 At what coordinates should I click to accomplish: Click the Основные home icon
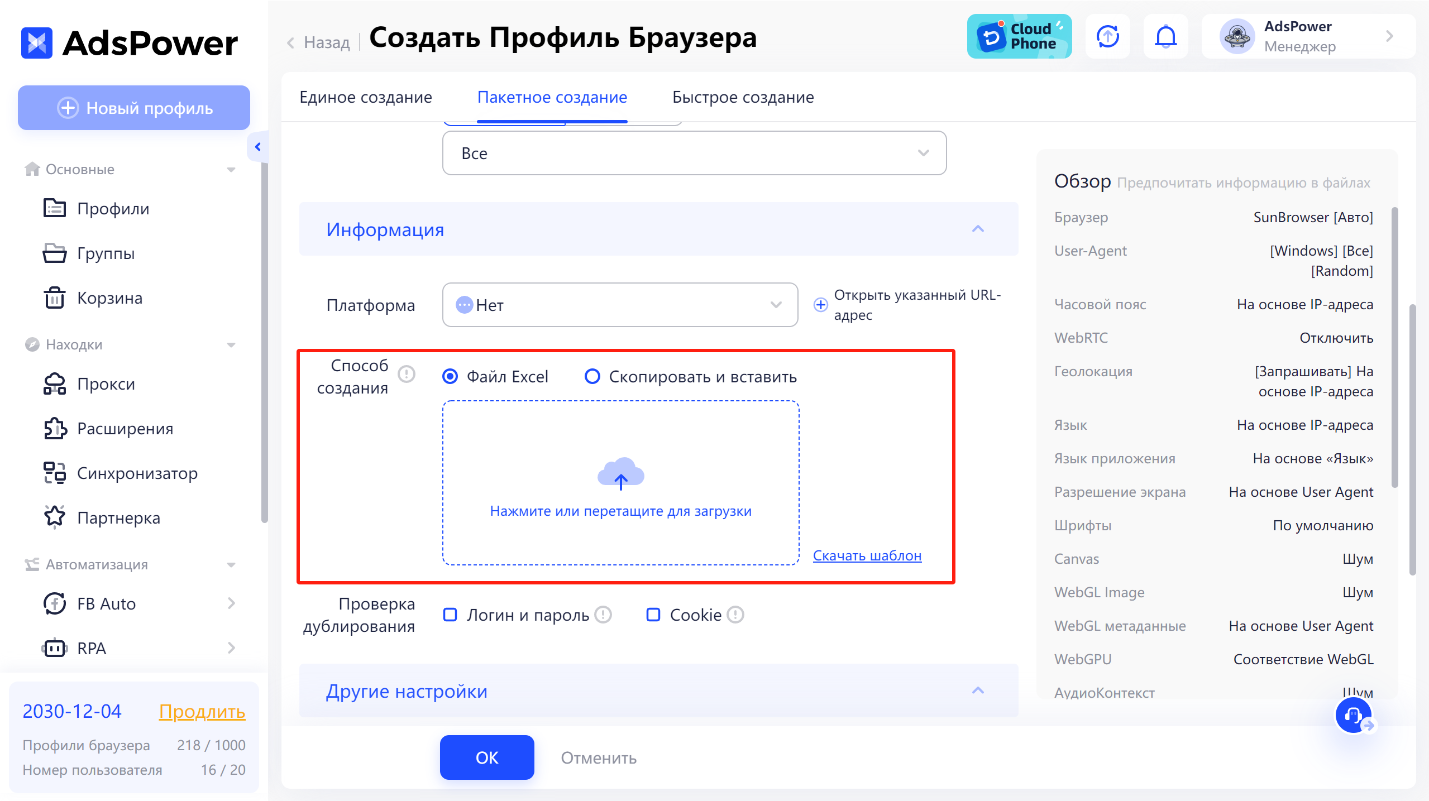tap(32, 169)
